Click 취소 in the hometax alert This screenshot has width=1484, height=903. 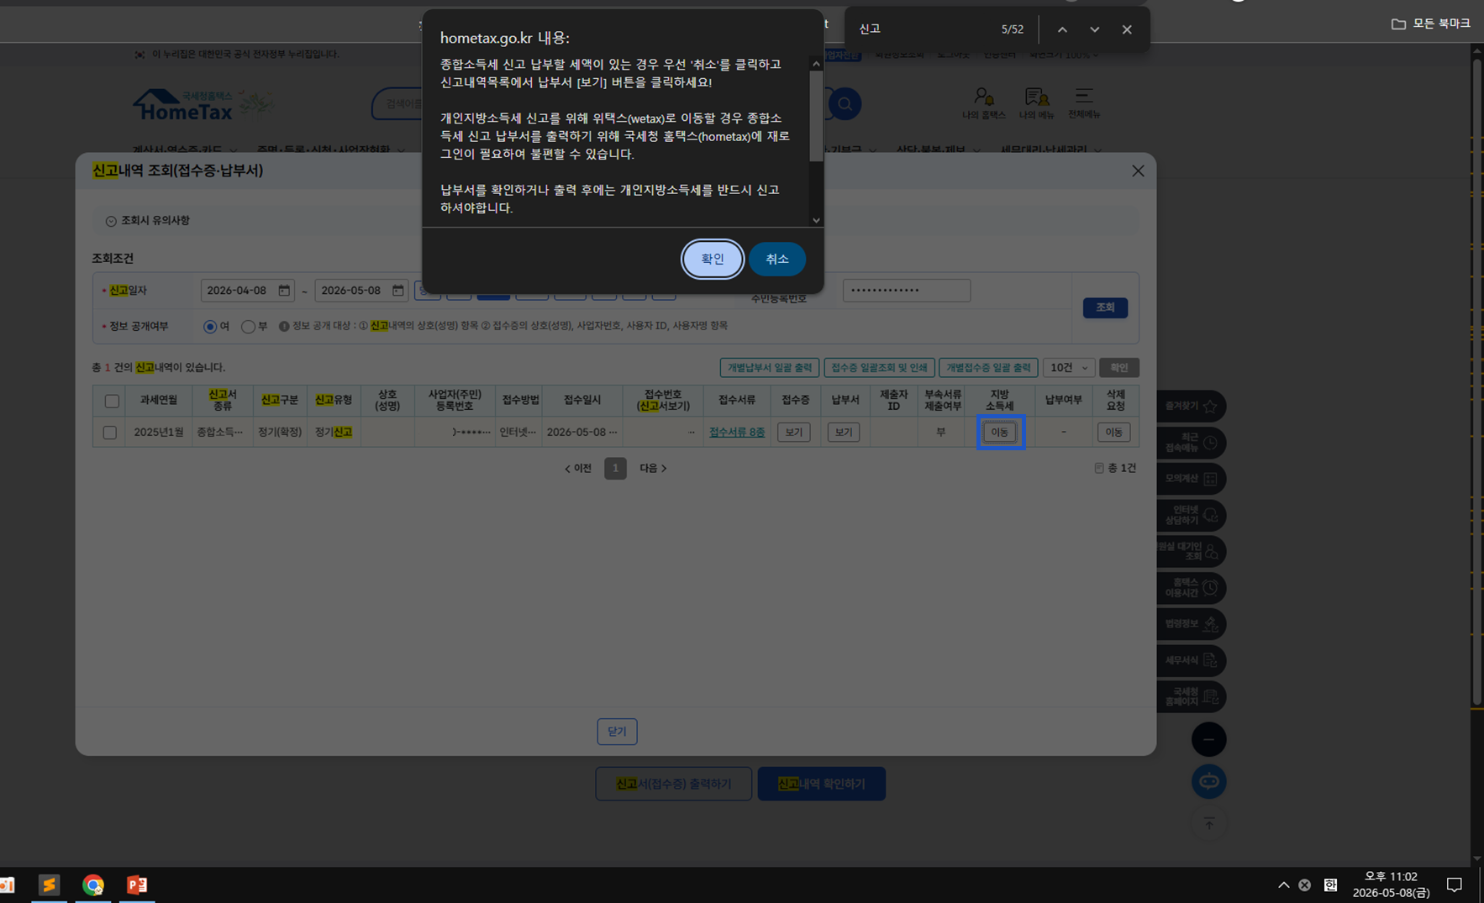[777, 259]
